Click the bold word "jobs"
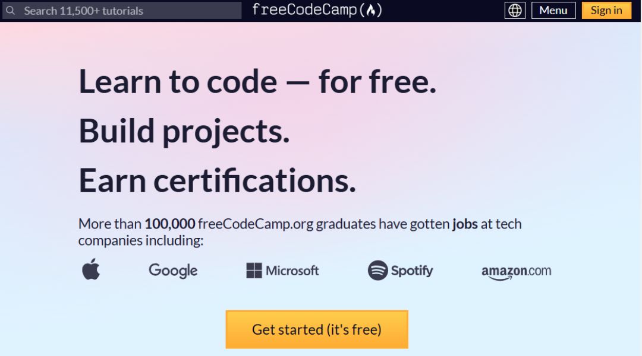This screenshot has width=642, height=356. pos(465,224)
